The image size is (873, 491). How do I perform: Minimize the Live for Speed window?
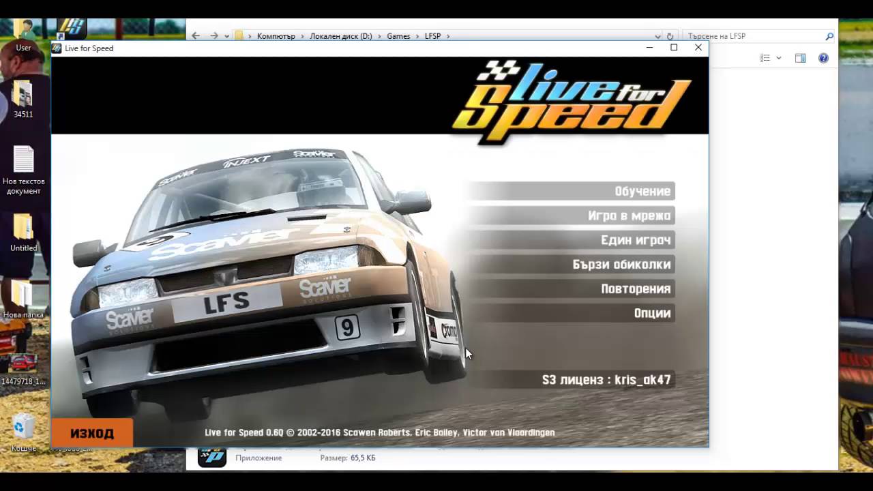coord(649,48)
